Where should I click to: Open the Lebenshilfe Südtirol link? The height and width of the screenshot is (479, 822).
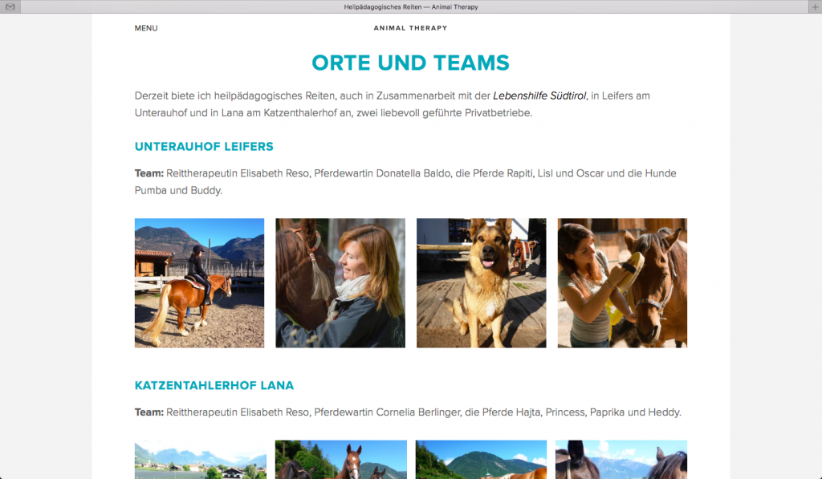(539, 96)
